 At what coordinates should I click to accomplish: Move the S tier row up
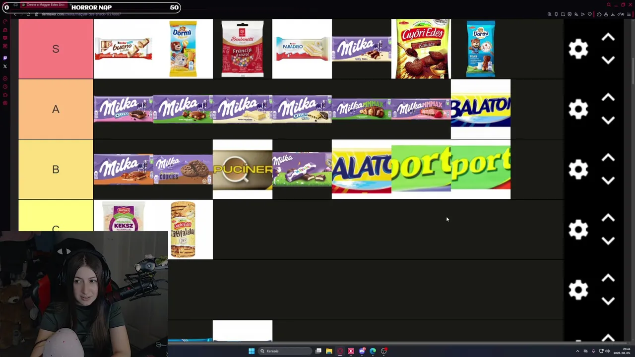pos(608,37)
